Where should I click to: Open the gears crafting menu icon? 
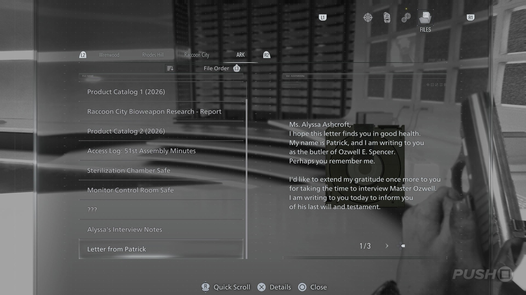click(406, 18)
